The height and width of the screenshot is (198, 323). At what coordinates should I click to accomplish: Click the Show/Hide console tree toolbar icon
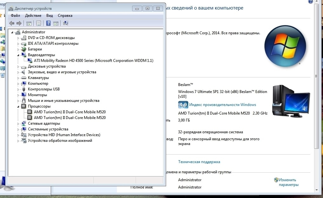click(x=29, y=23)
